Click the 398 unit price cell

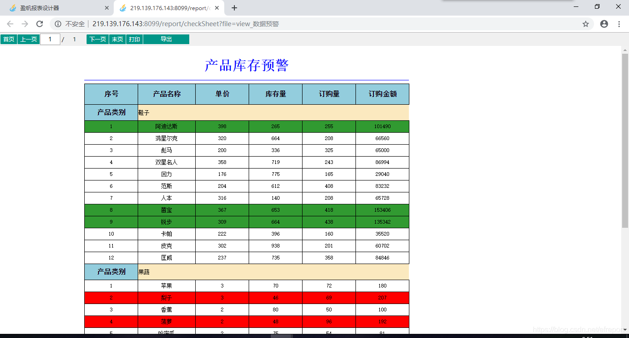(x=222, y=126)
